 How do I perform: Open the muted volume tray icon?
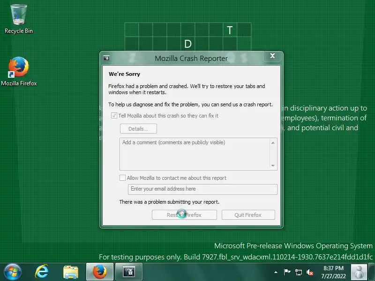310,272
